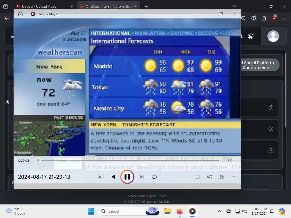This screenshot has width=291, height=218.
Task: Close the EraCast - Upload Video tab
Action: tap(72, 6)
